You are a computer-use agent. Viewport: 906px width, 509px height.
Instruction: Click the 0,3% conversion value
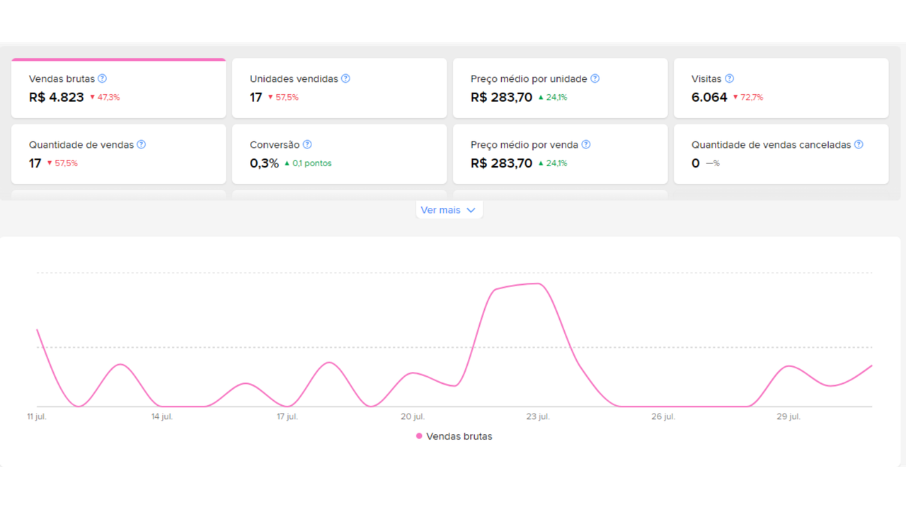264,163
